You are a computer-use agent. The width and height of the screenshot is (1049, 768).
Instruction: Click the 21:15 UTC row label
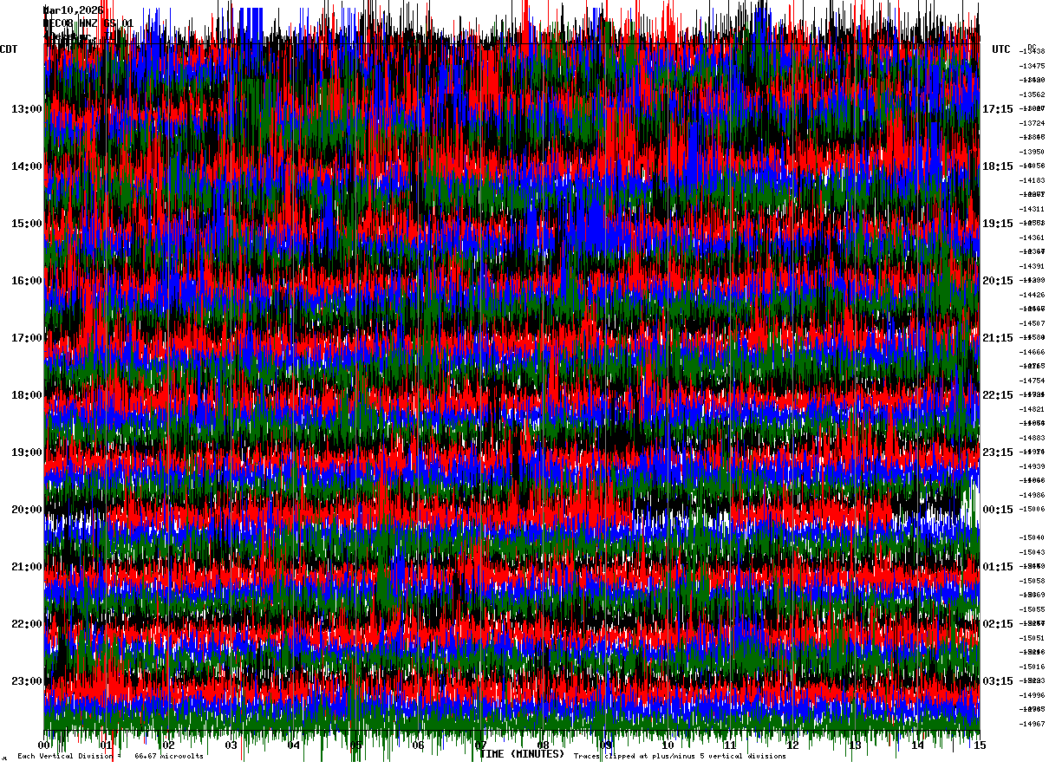point(998,338)
